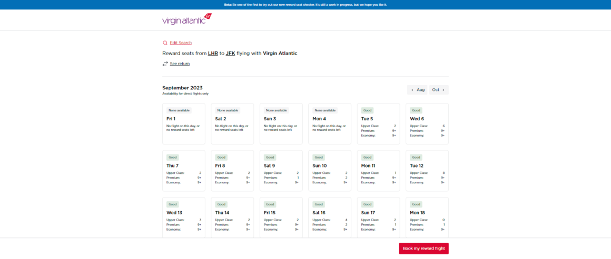Select the Fri 8 date card
The image size is (611, 259).
click(232, 171)
